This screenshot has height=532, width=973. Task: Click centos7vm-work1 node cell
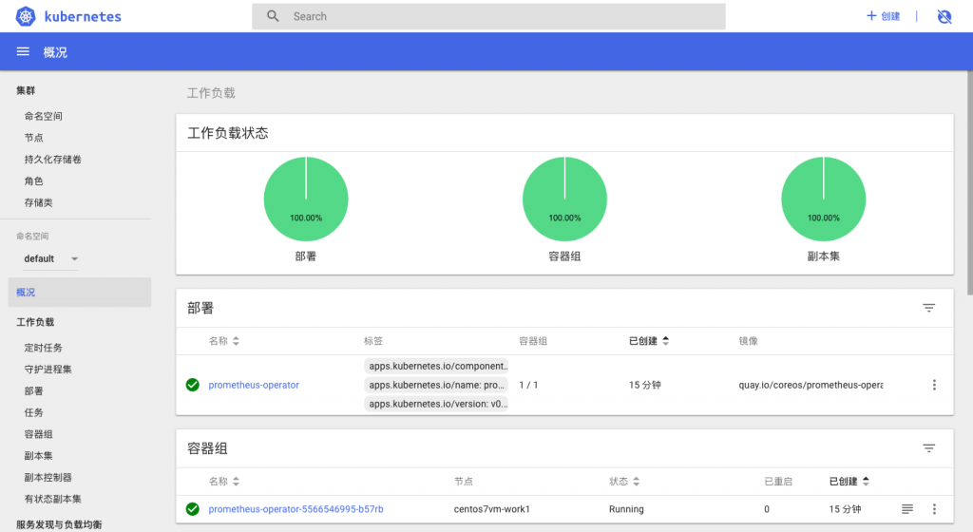[x=491, y=509]
